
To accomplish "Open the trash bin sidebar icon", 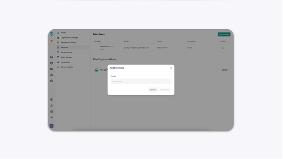I will [x=51, y=106].
